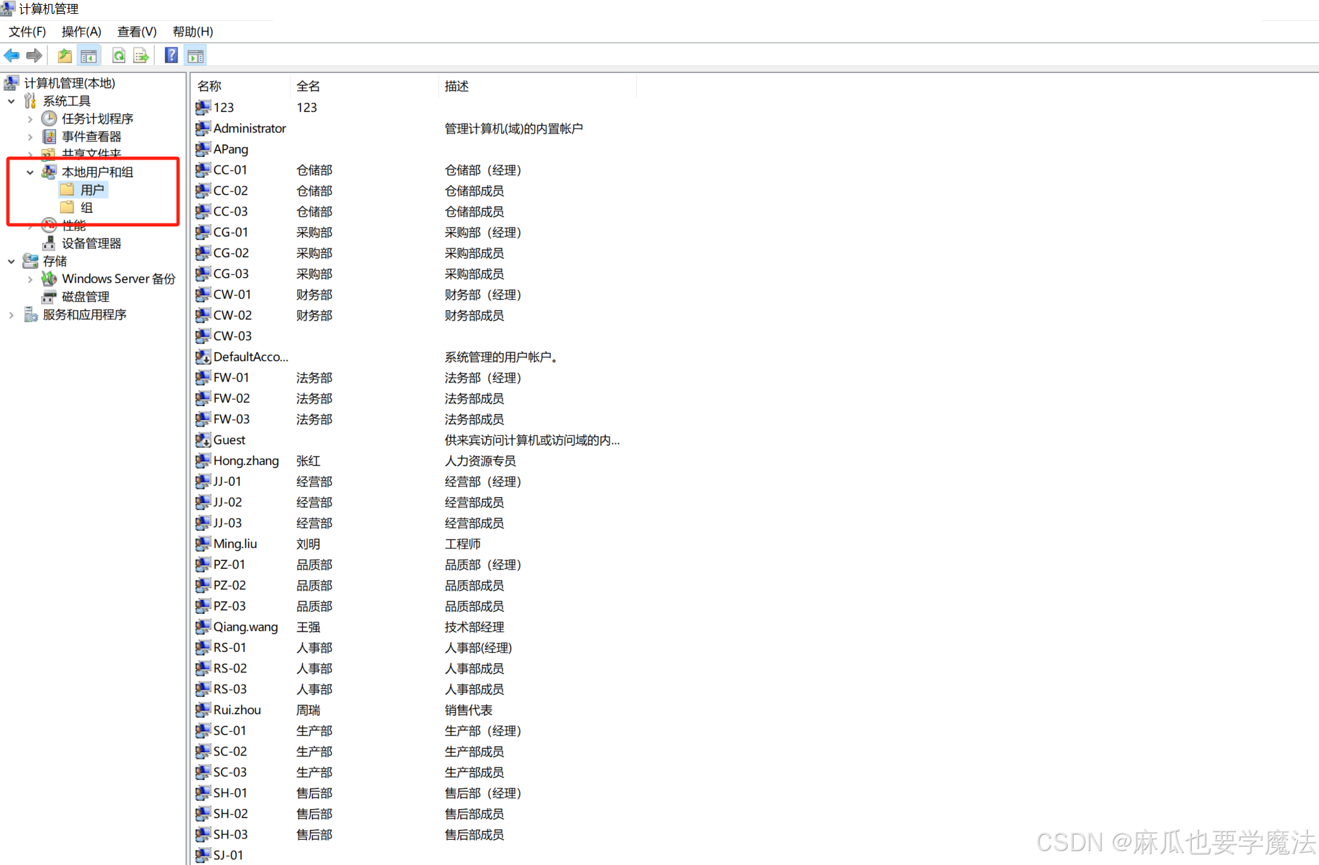Image resolution: width=1319 pixels, height=865 pixels.
Task: Toggle Show/Hide Action Pane button
Action: [x=196, y=56]
